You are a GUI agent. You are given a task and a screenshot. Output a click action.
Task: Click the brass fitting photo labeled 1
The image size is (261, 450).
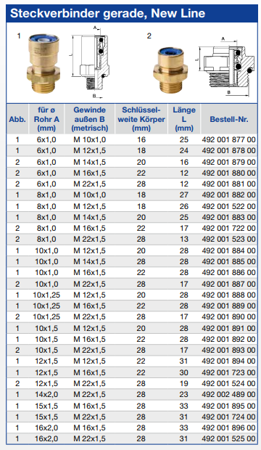click(43, 63)
